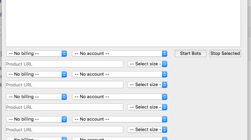This screenshot has width=251, height=140.
Task: Open the third row's billing dropdown
Action: [x=36, y=97]
